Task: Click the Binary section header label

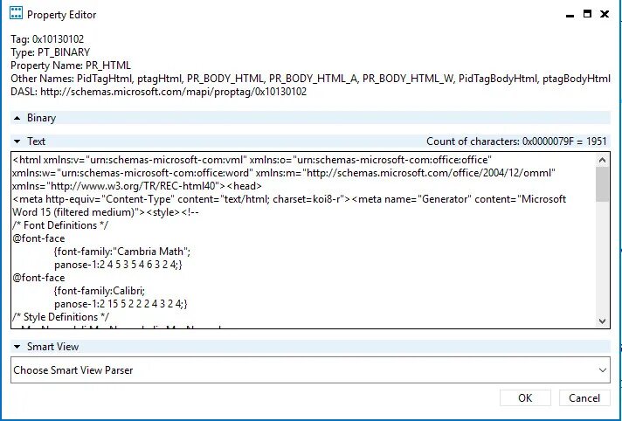Action: (x=41, y=118)
